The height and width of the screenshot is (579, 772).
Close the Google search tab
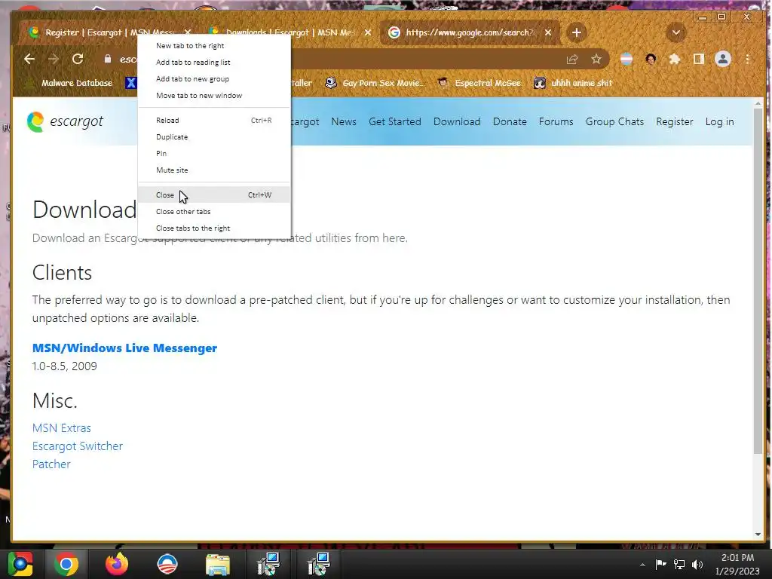[x=548, y=32]
